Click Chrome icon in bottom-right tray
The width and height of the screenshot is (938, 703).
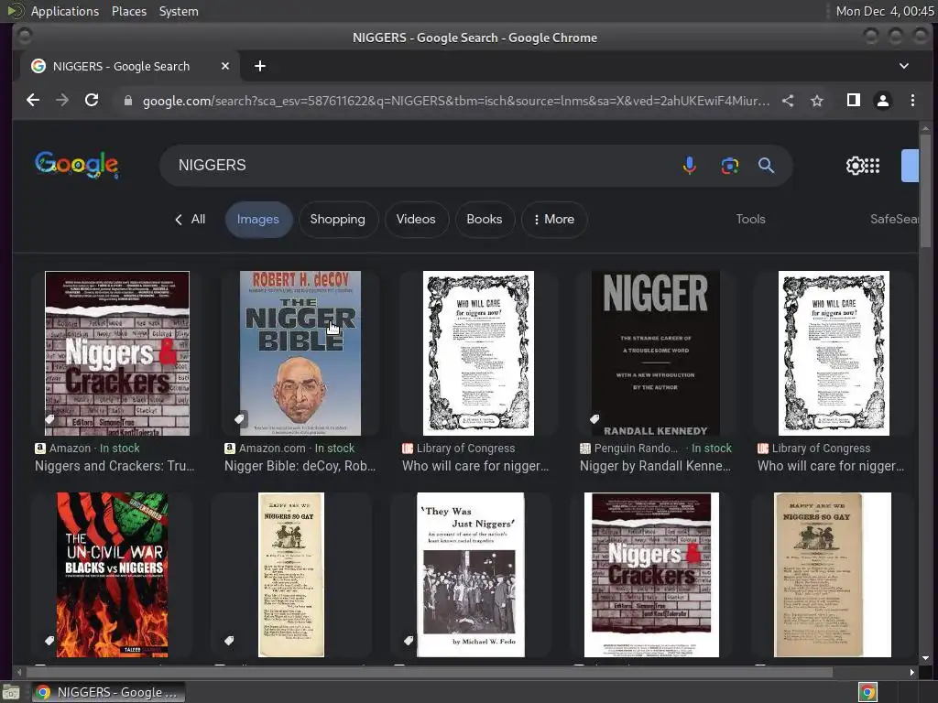point(867,692)
